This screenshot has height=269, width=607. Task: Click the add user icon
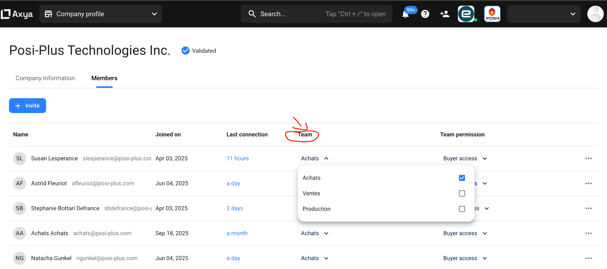pyautogui.click(x=445, y=14)
